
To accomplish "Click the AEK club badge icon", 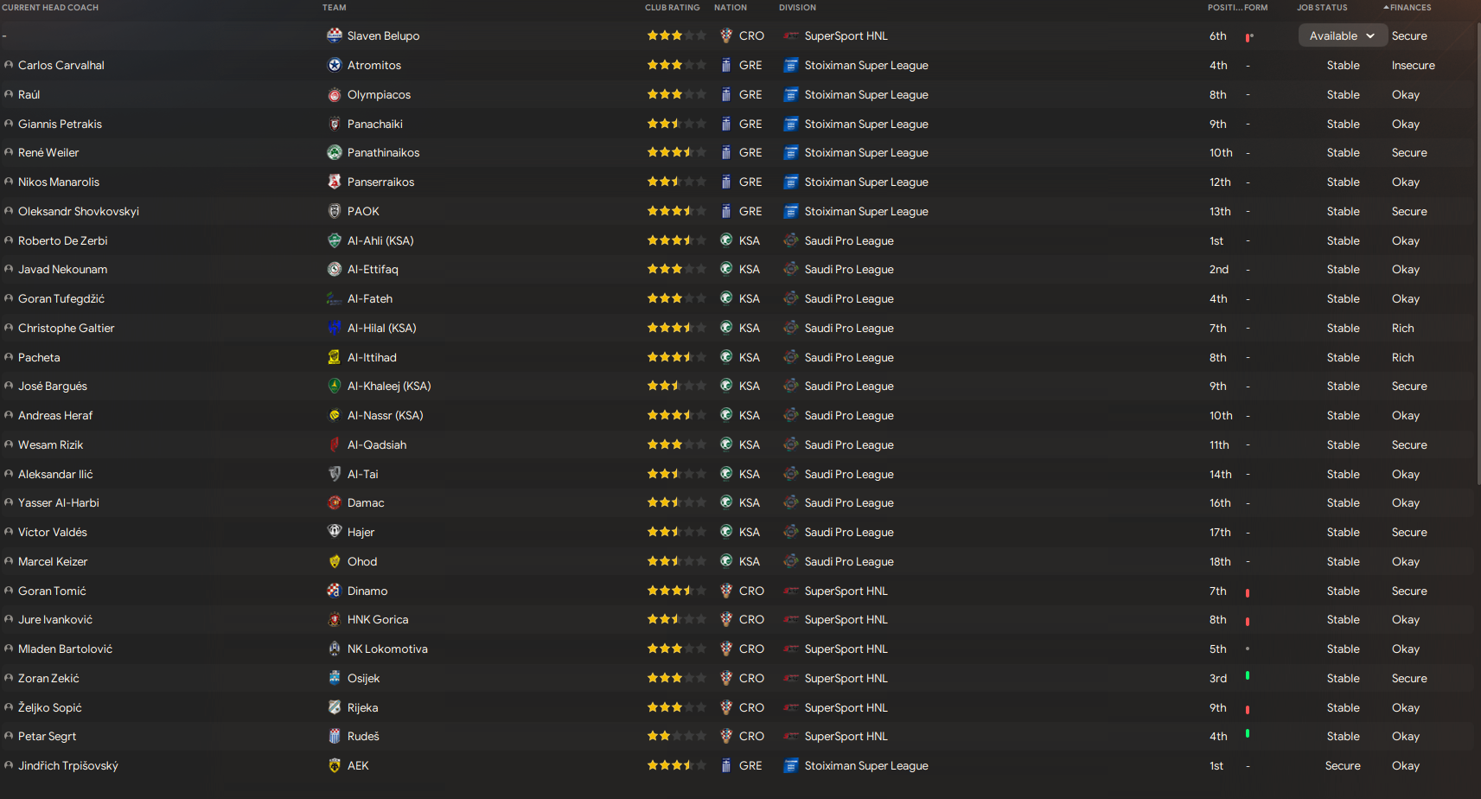I will (x=335, y=765).
